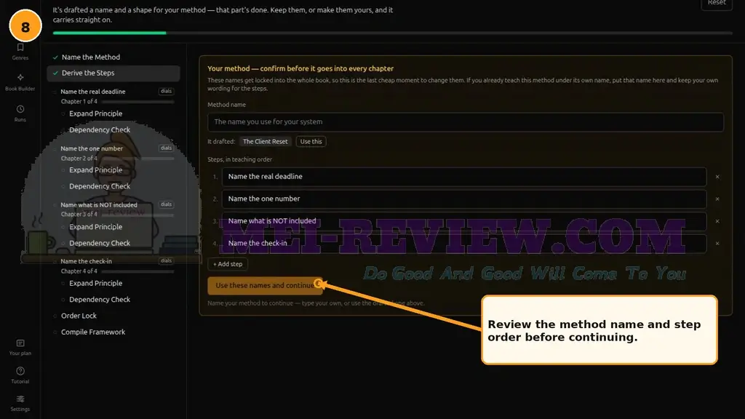Edit step 1 field 'Name the real deadline'
The image size is (745, 419).
(x=463, y=176)
